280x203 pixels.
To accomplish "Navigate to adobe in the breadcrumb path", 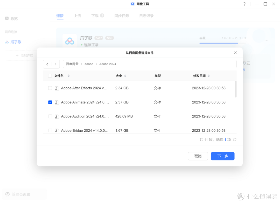I will (x=89, y=64).
